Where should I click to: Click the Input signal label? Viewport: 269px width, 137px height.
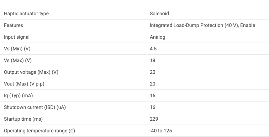coord(17,37)
